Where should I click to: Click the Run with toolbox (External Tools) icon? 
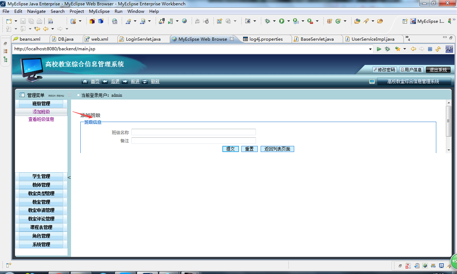[310, 21]
